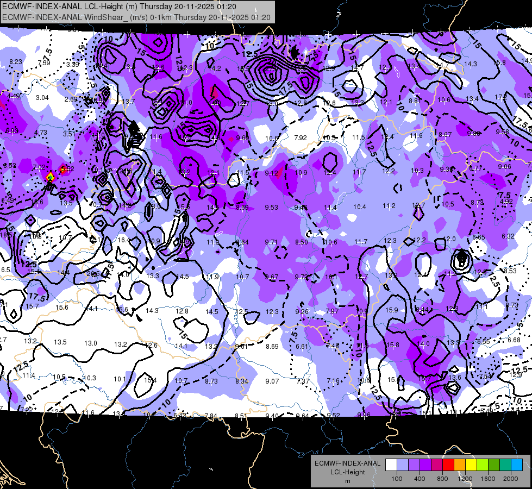Click the grid value 9.71 on map
The width and height of the screenshot is (532, 489).
point(271,242)
